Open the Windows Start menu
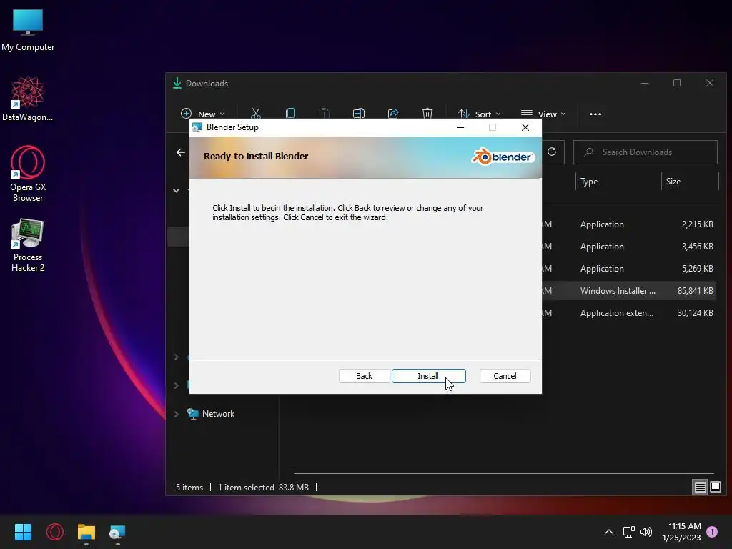The width and height of the screenshot is (732, 549). [23, 532]
